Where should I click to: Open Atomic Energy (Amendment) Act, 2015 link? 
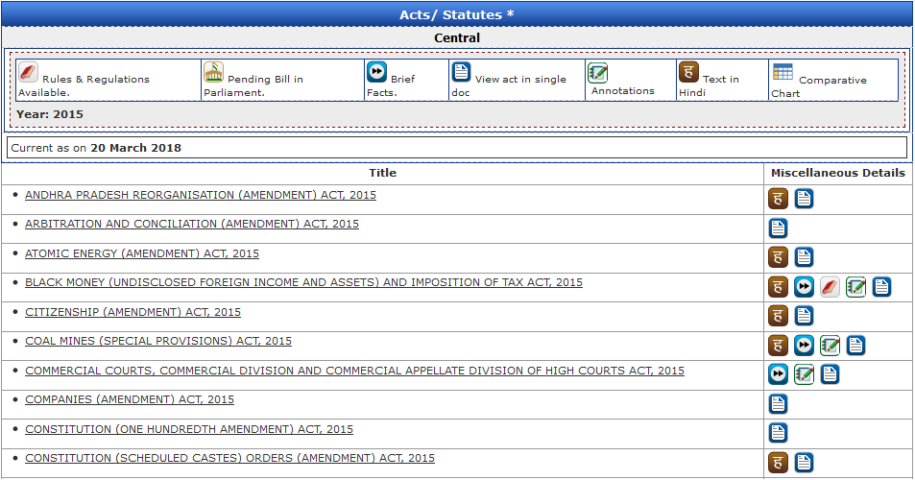[141, 253]
